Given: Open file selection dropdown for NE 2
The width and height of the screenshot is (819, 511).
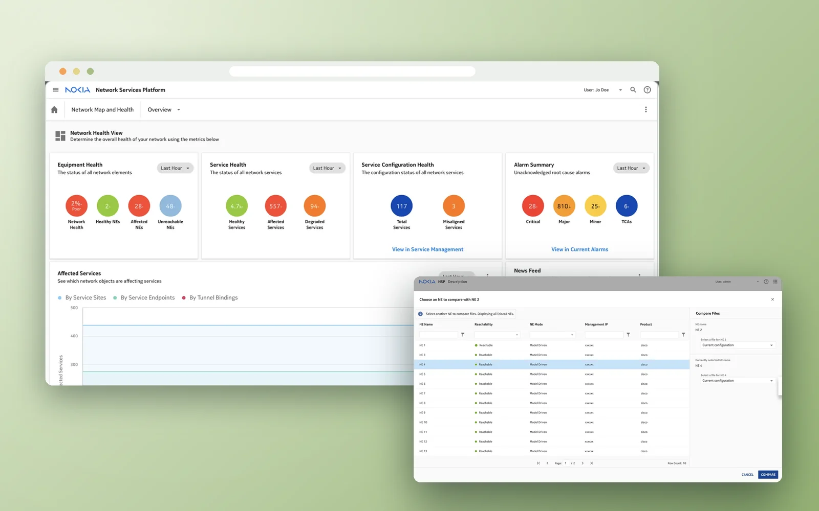Looking at the screenshot, I should pos(738,345).
